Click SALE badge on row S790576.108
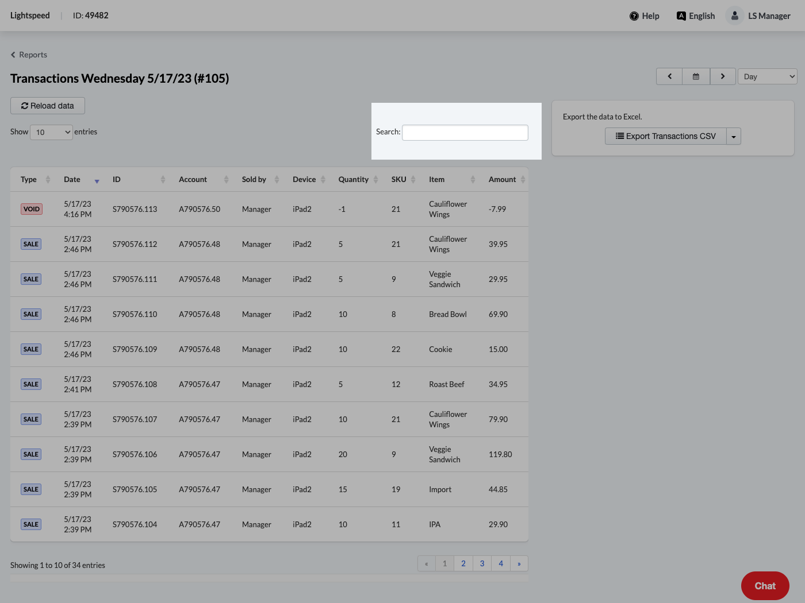The height and width of the screenshot is (603, 805). tap(31, 384)
